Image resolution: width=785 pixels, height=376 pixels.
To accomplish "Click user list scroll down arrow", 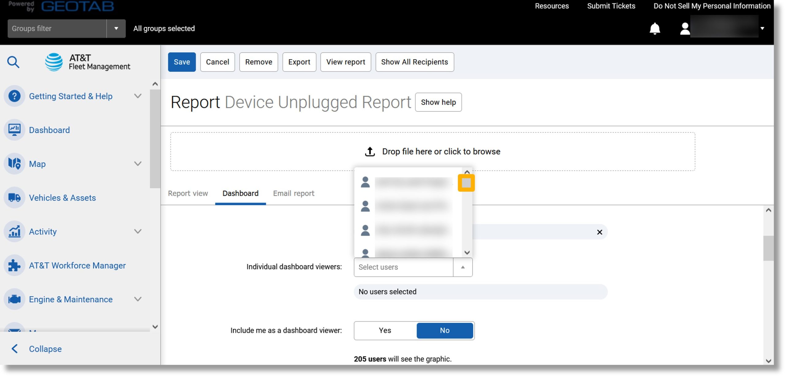I will [467, 253].
